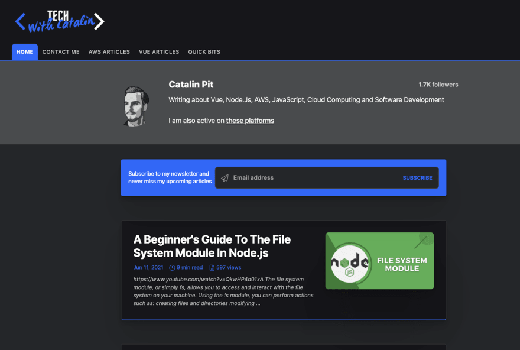Click the Tech with Catalin logo

point(60,21)
